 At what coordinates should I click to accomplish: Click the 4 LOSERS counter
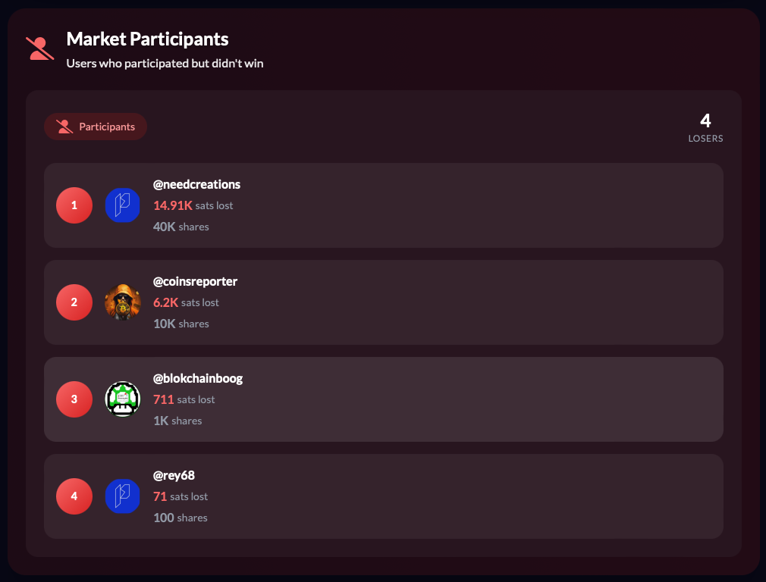[705, 127]
